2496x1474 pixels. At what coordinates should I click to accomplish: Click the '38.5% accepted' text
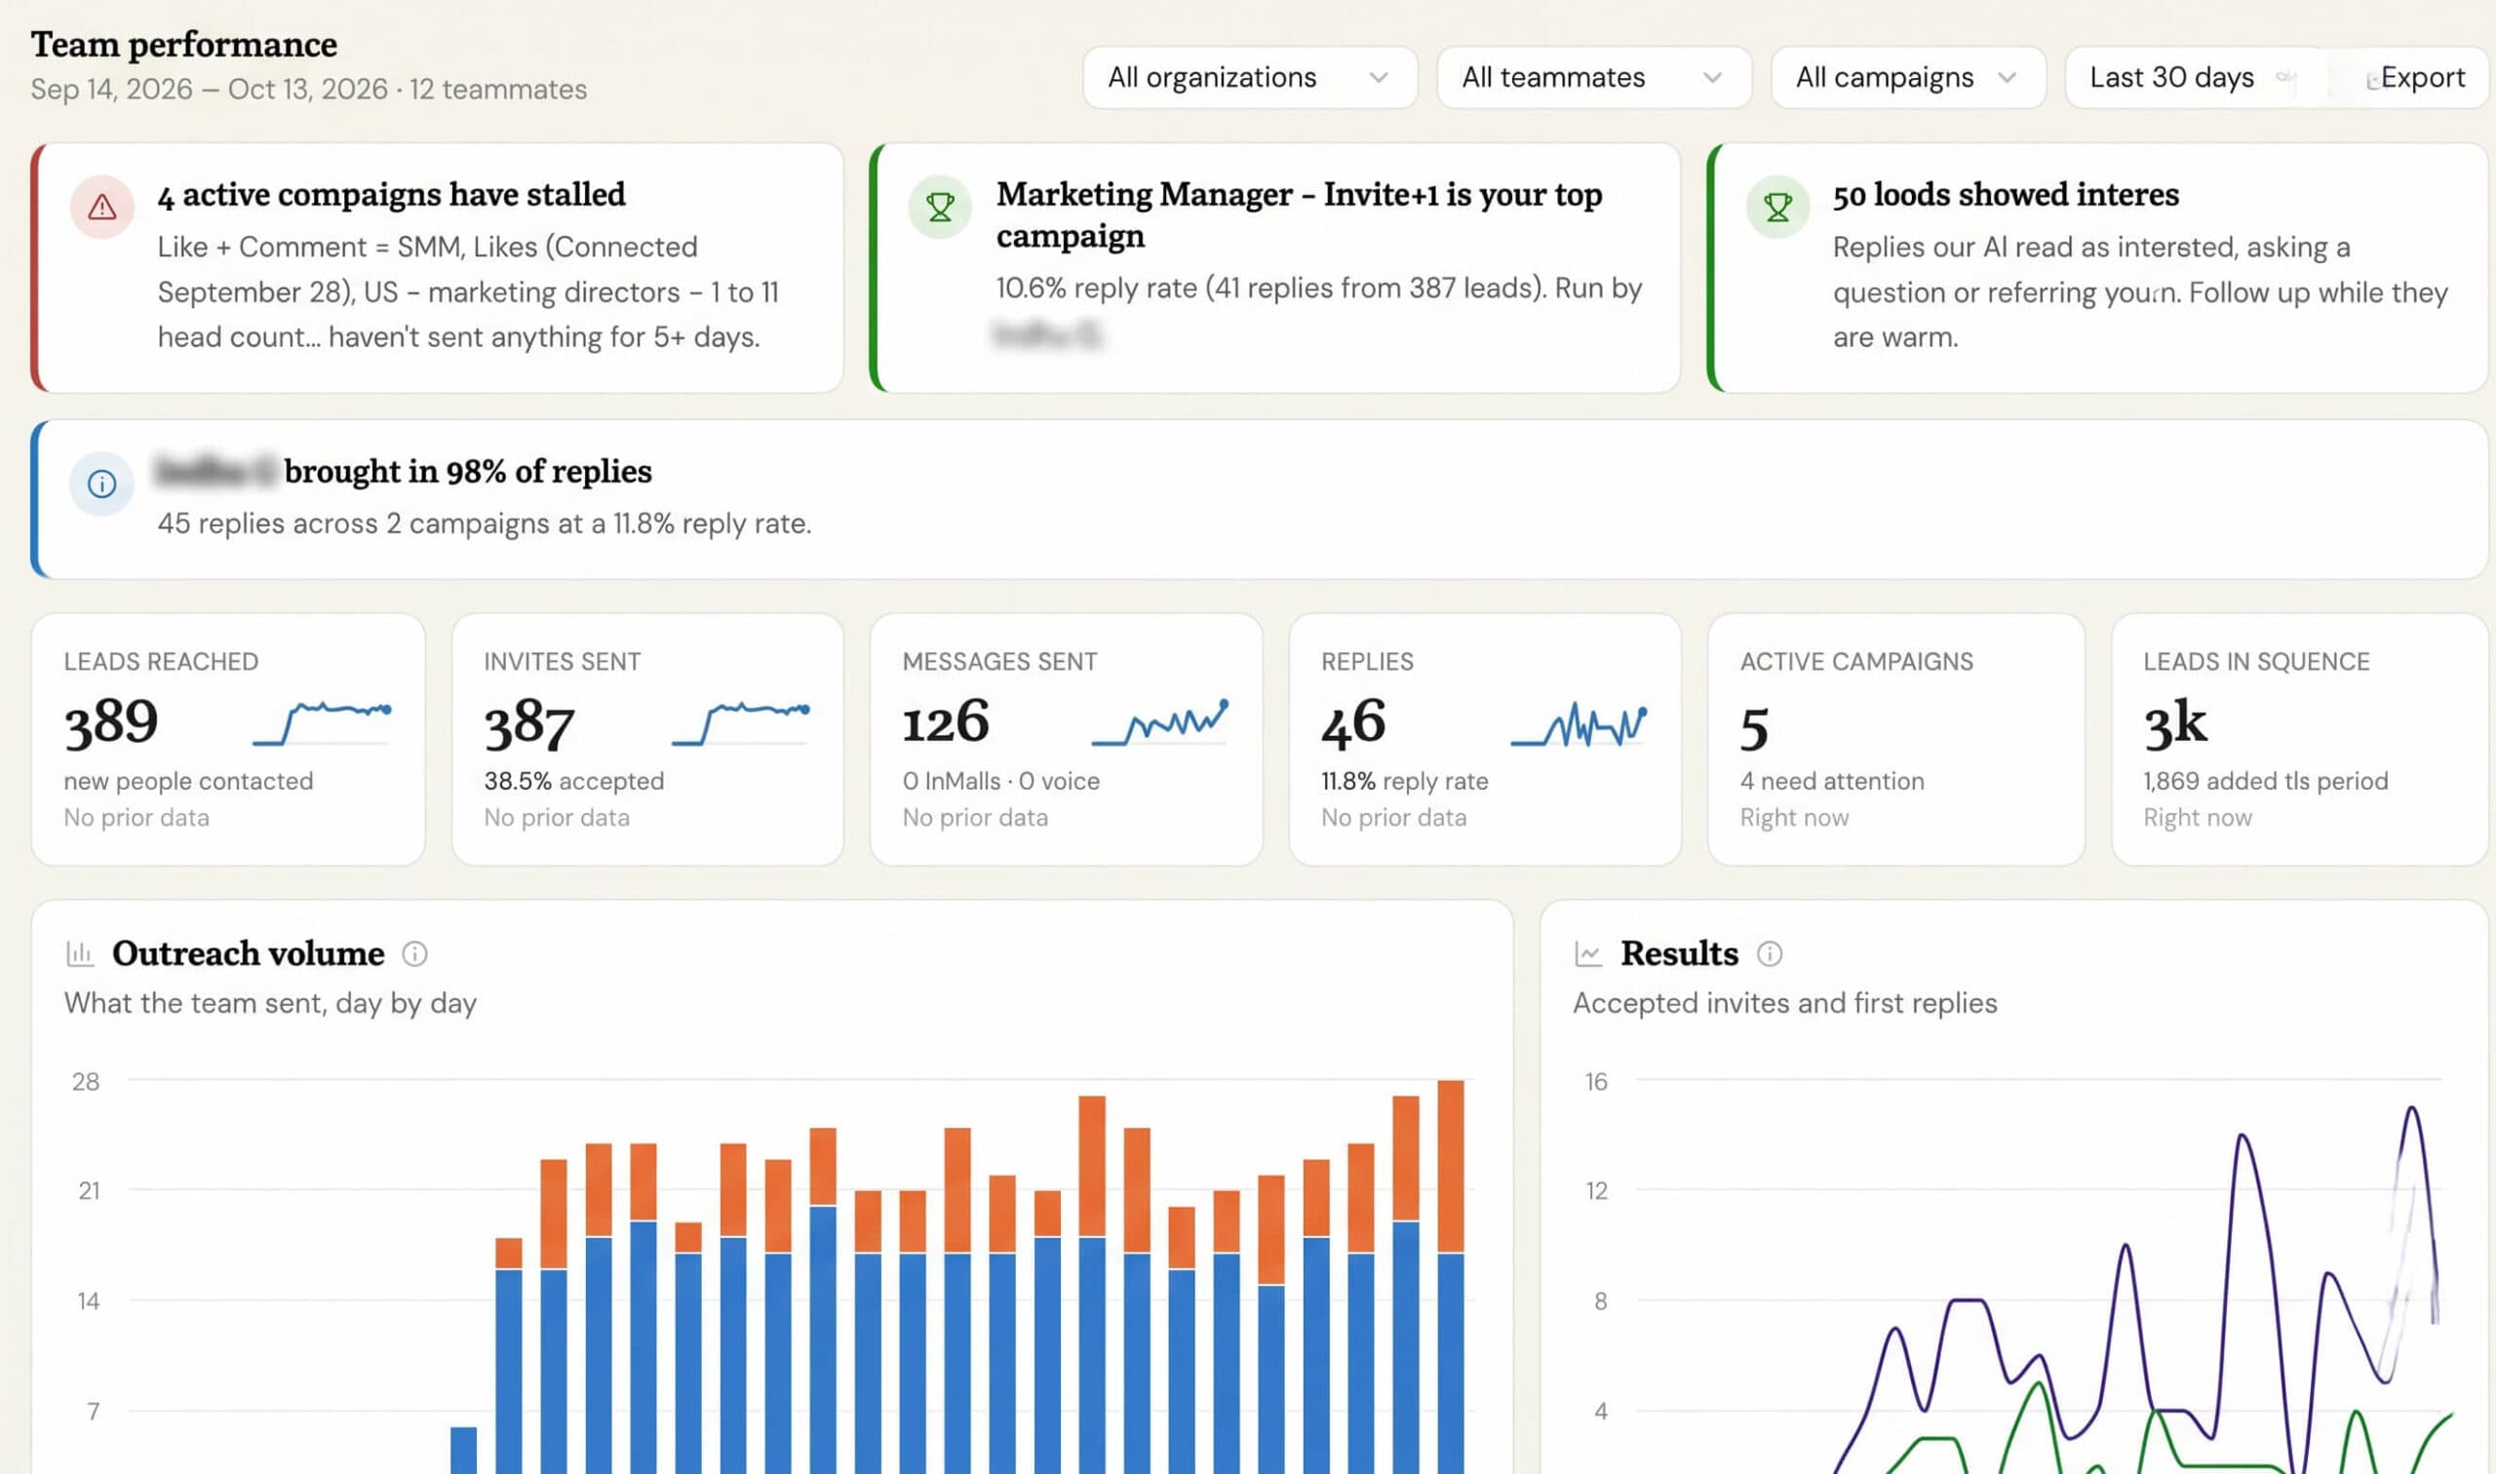pyautogui.click(x=574, y=781)
